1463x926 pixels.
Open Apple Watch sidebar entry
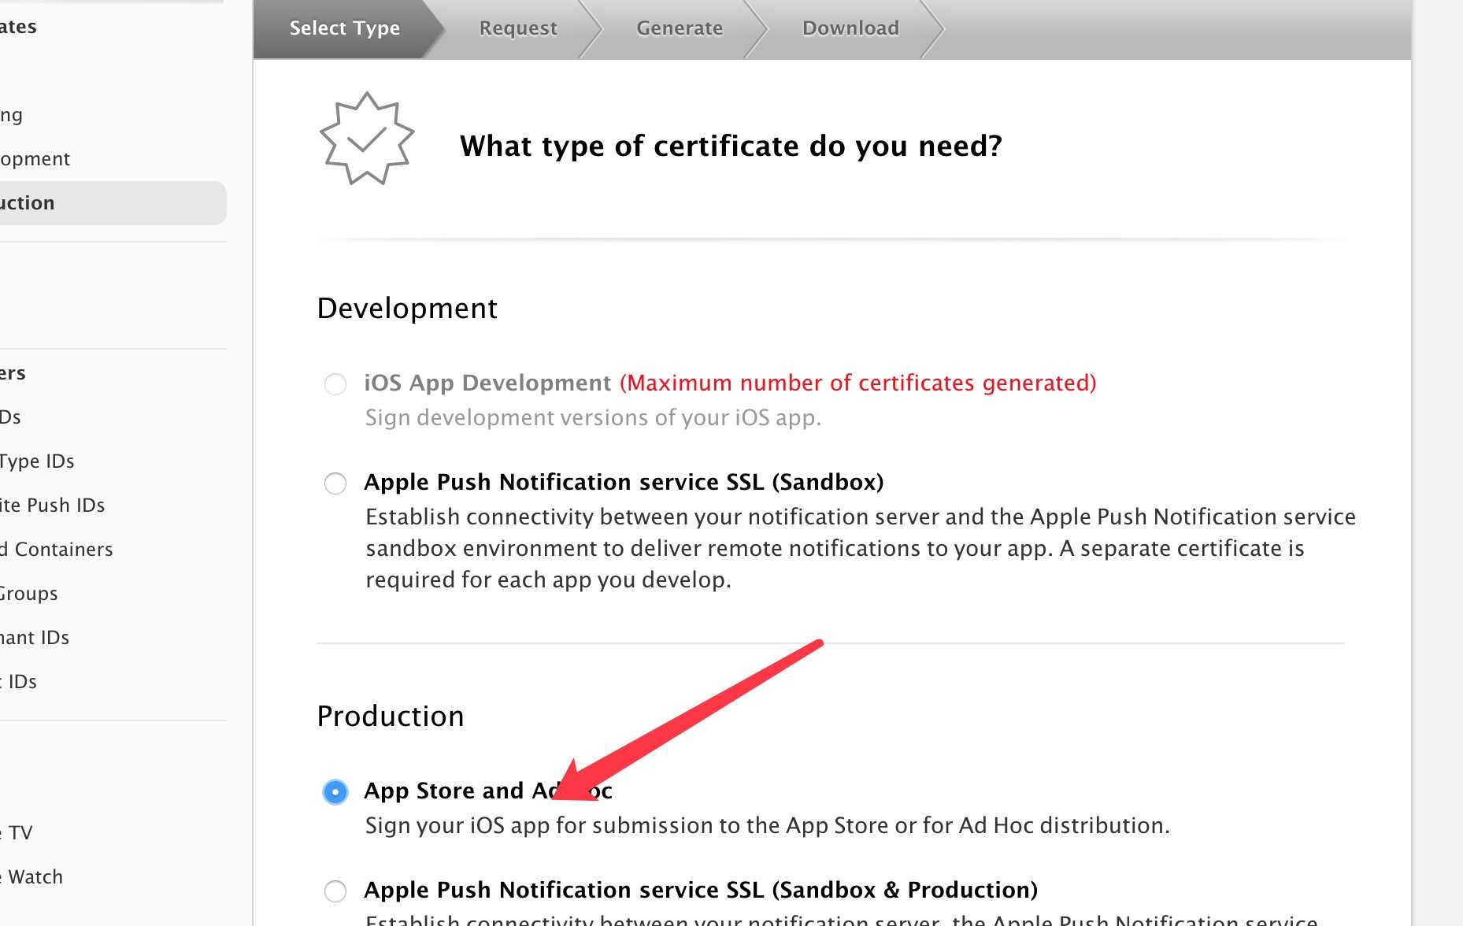point(31,877)
